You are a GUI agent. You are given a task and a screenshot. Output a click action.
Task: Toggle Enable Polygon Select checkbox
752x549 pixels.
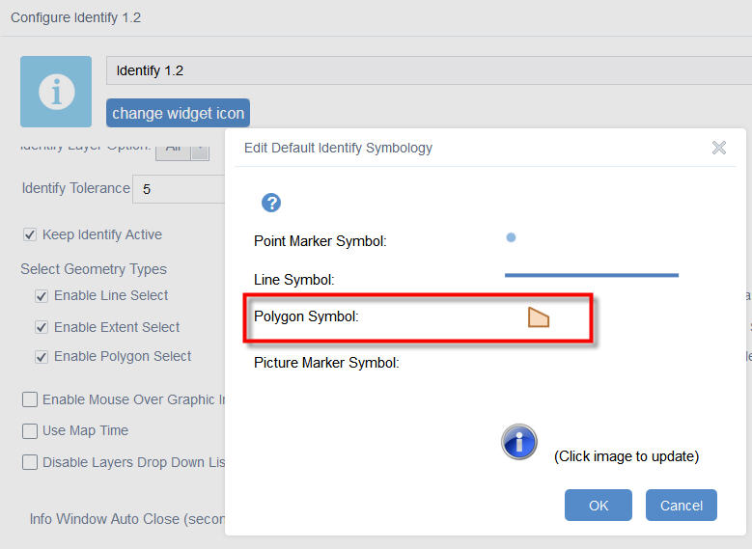click(x=42, y=357)
